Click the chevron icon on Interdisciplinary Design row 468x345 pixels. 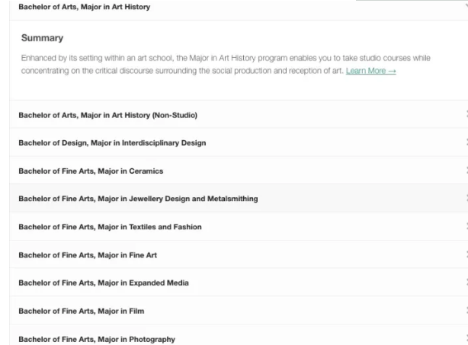[x=465, y=143]
